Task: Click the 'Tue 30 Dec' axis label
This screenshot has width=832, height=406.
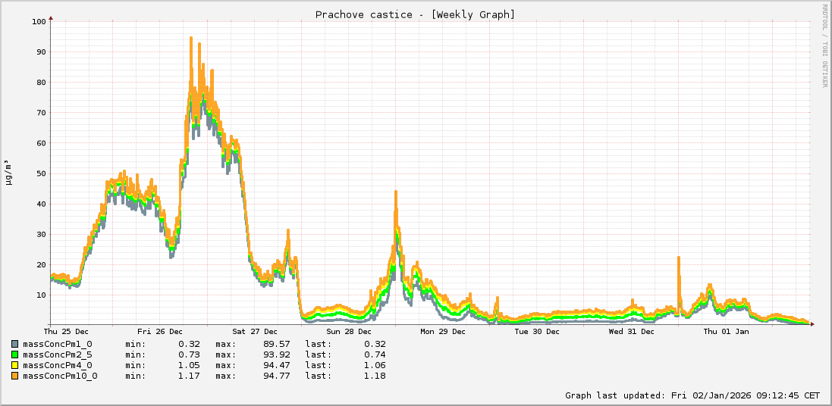Action: tap(537, 332)
